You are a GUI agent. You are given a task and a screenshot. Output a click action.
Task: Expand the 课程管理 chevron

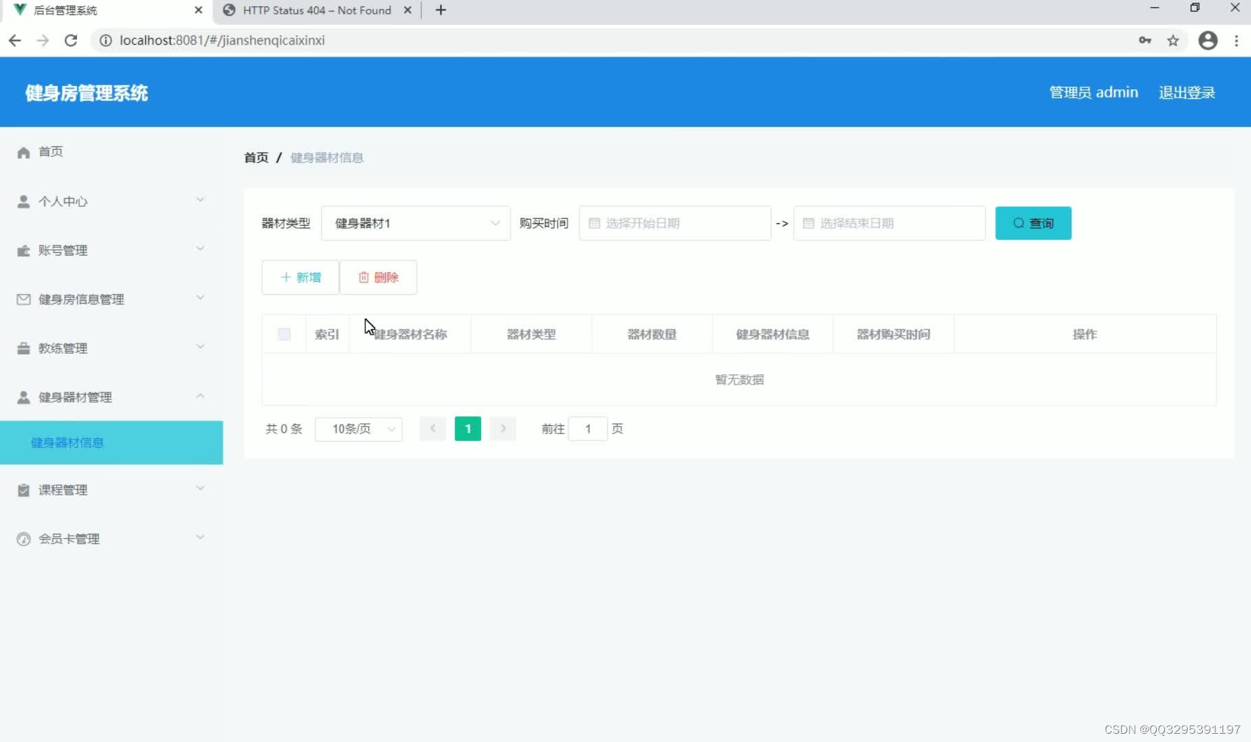(200, 488)
